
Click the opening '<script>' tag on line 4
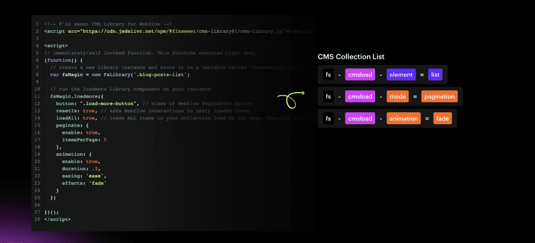tap(56, 46)
